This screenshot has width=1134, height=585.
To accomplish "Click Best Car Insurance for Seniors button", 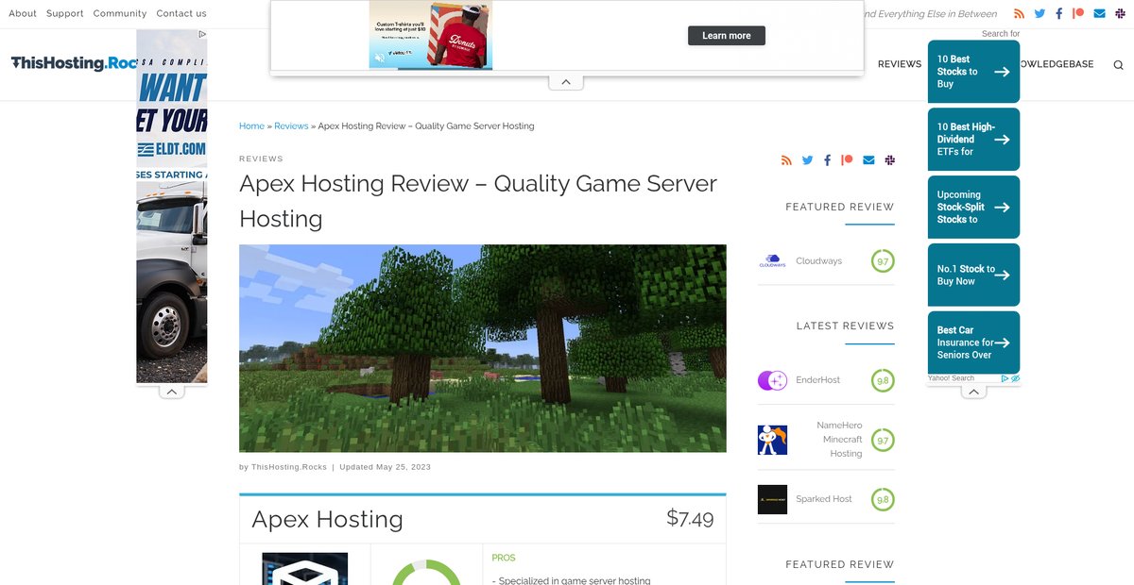I will 974,343.
